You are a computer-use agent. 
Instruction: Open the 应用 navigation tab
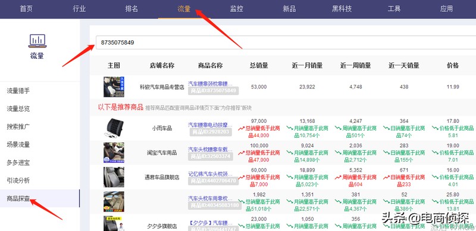point(446,9)
